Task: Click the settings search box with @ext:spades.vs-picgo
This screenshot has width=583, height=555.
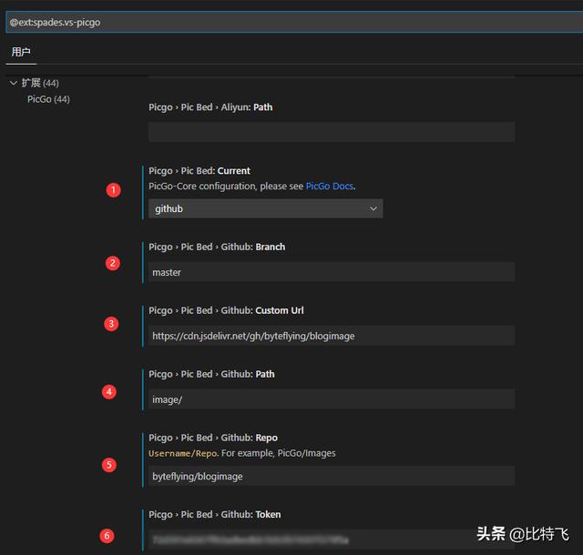Action: pos(293,22)
